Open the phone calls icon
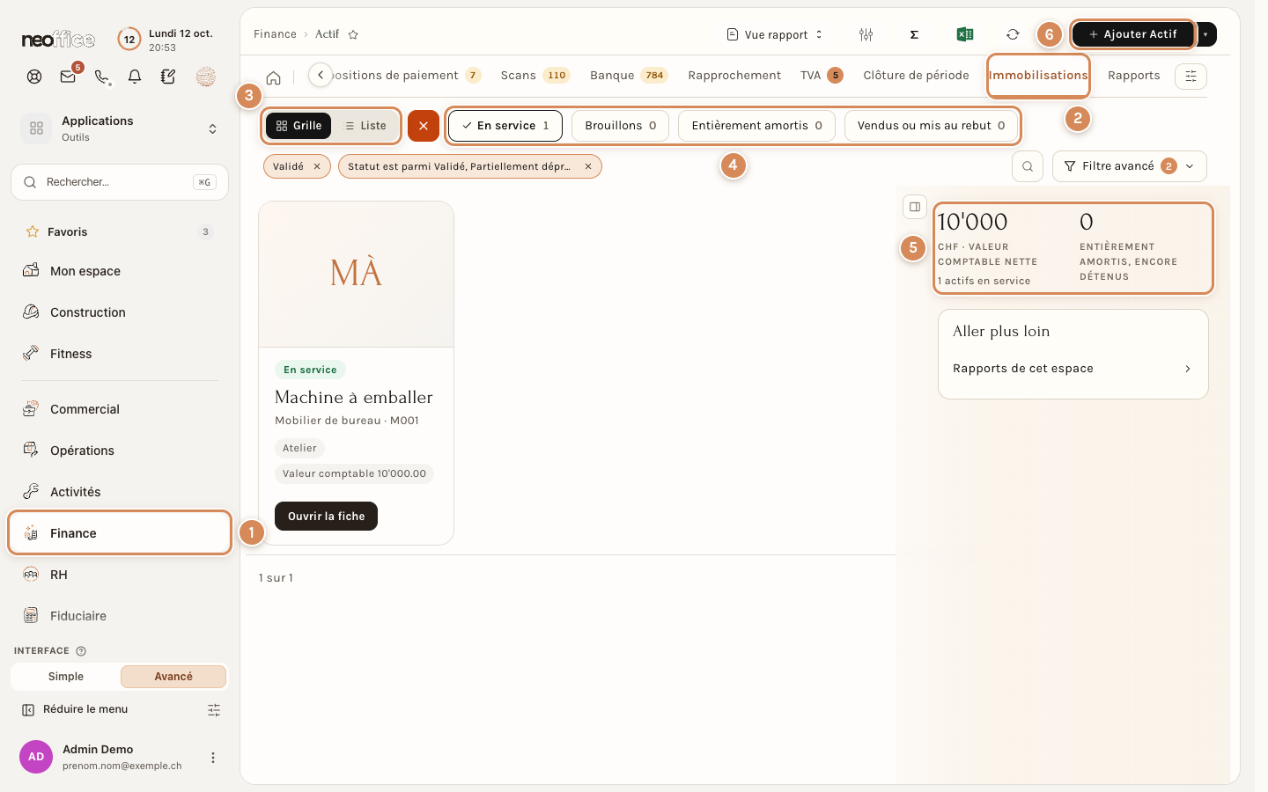 click(102, 77)
